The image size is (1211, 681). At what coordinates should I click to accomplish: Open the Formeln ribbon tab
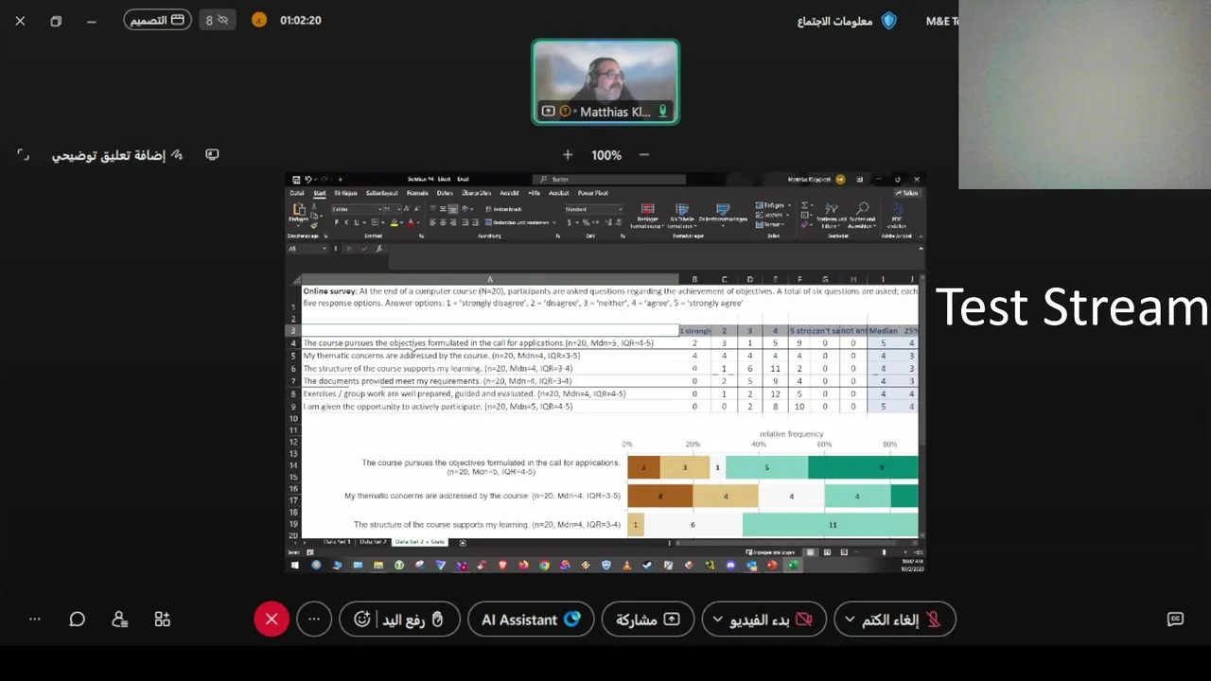[417, 193]
